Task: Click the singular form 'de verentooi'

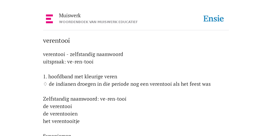Action: point(57,106)
